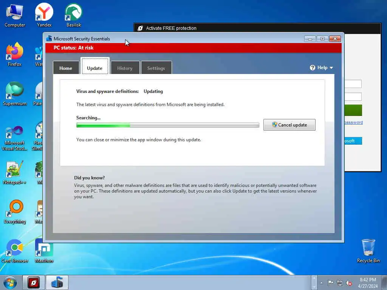Click the Searching... status text
Viewport: 387px width, 290px height.
pos(88,118)
